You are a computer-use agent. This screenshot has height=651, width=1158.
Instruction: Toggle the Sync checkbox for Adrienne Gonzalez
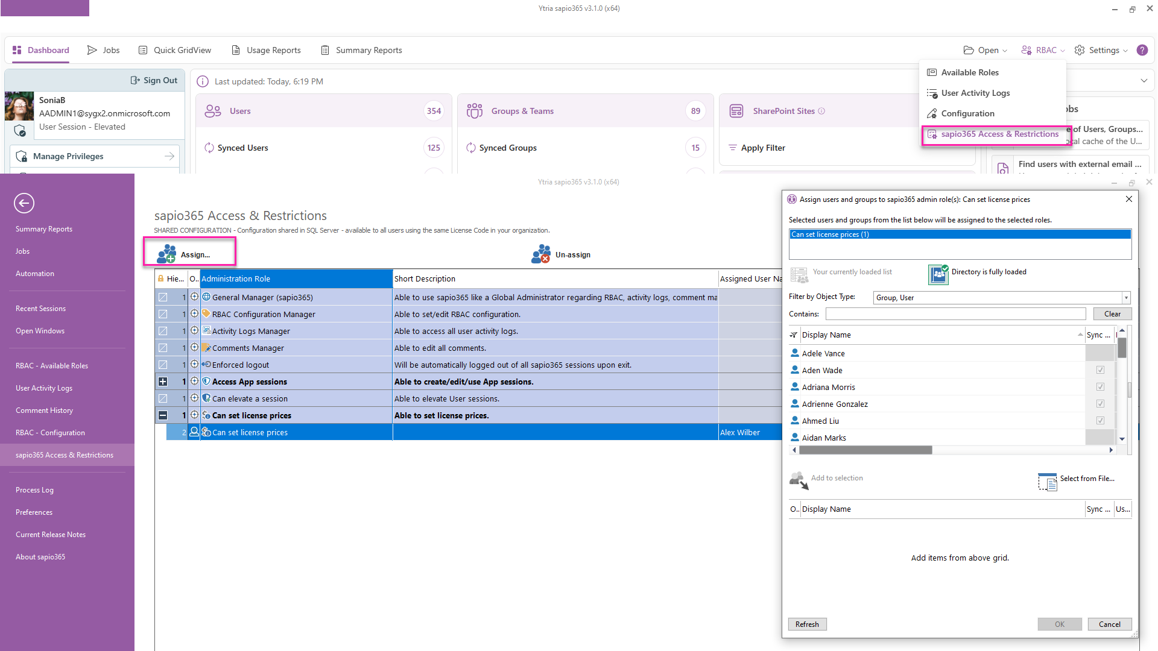coord(1100,404)
